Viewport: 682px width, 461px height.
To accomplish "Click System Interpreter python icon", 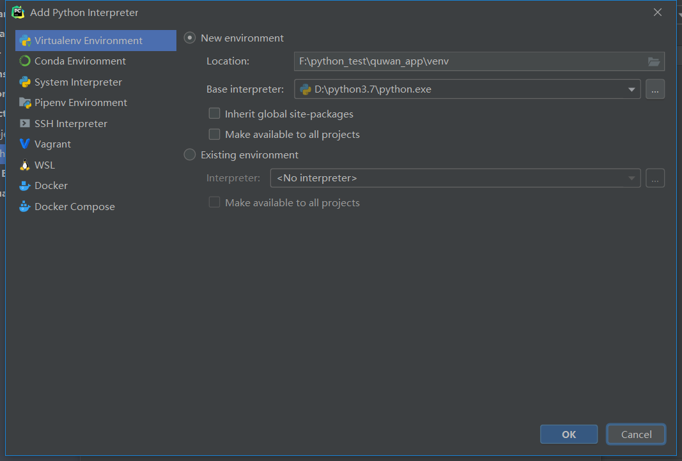I will point(25,82).
